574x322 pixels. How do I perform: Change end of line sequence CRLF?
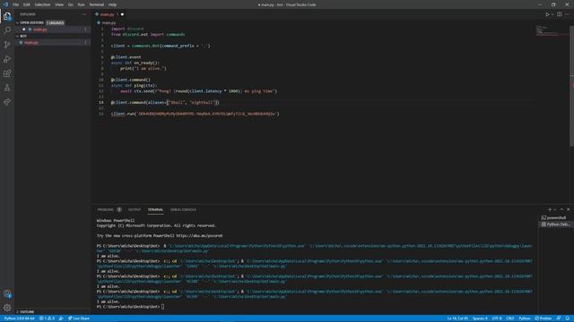pos(510,318)
